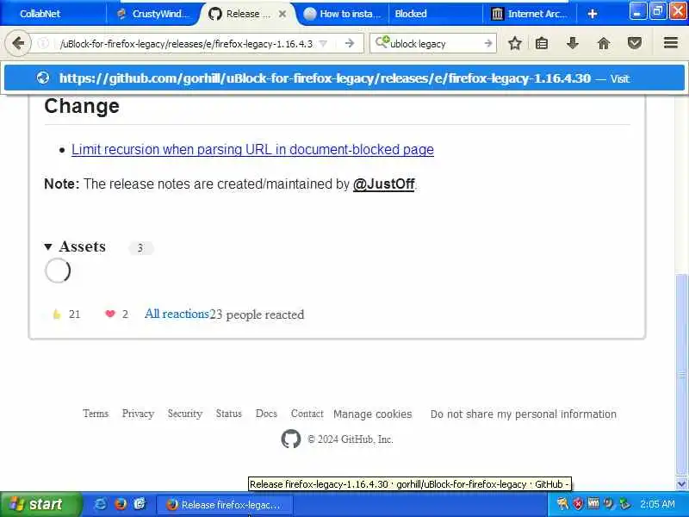
Task: Show bookmarks list icon
Action: [x=542, y=43]
